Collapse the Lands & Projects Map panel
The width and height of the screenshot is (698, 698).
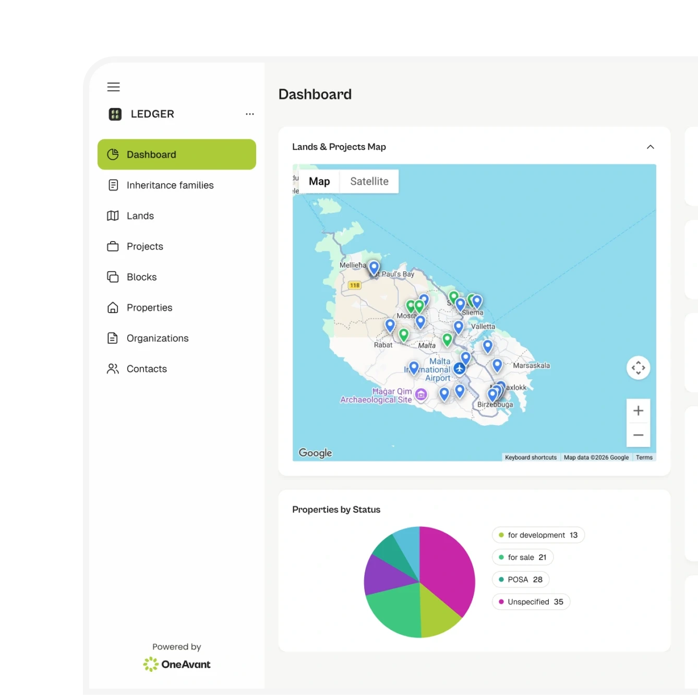click(x=650, y=147)
